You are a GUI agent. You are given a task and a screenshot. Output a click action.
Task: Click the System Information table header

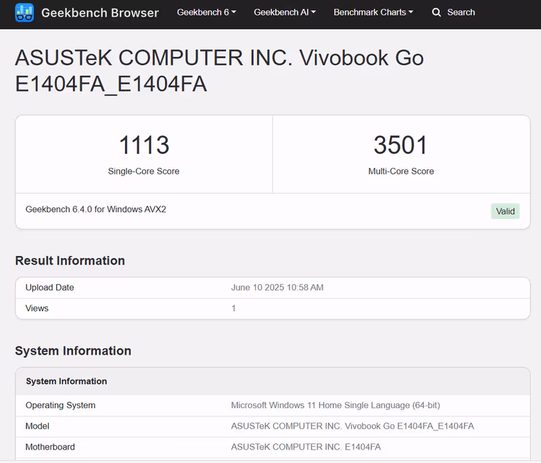point(273,382)
